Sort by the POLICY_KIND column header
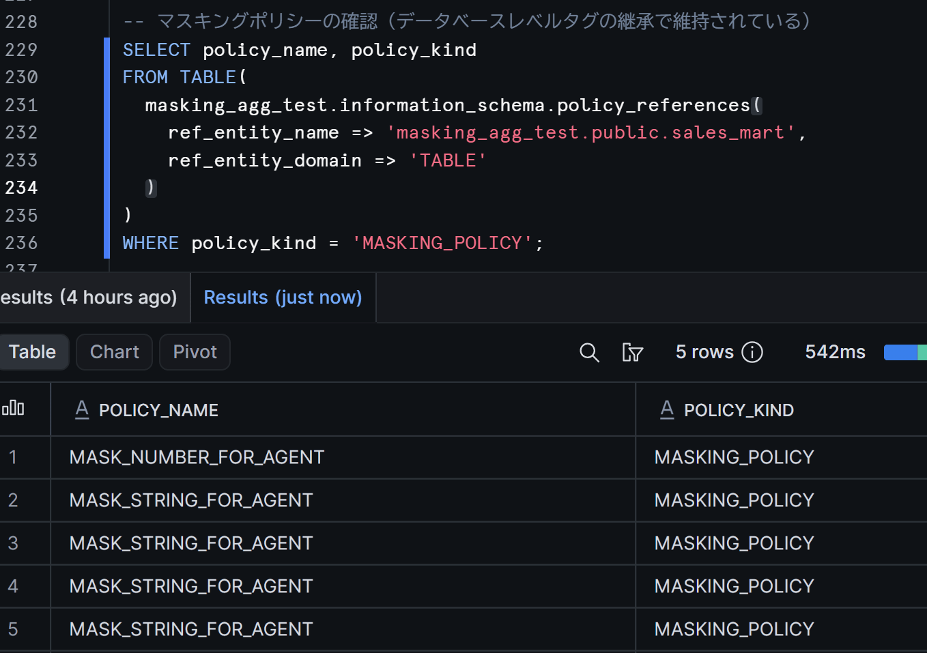The height and width of the screenshot is (653, 927). pos(739,410)
